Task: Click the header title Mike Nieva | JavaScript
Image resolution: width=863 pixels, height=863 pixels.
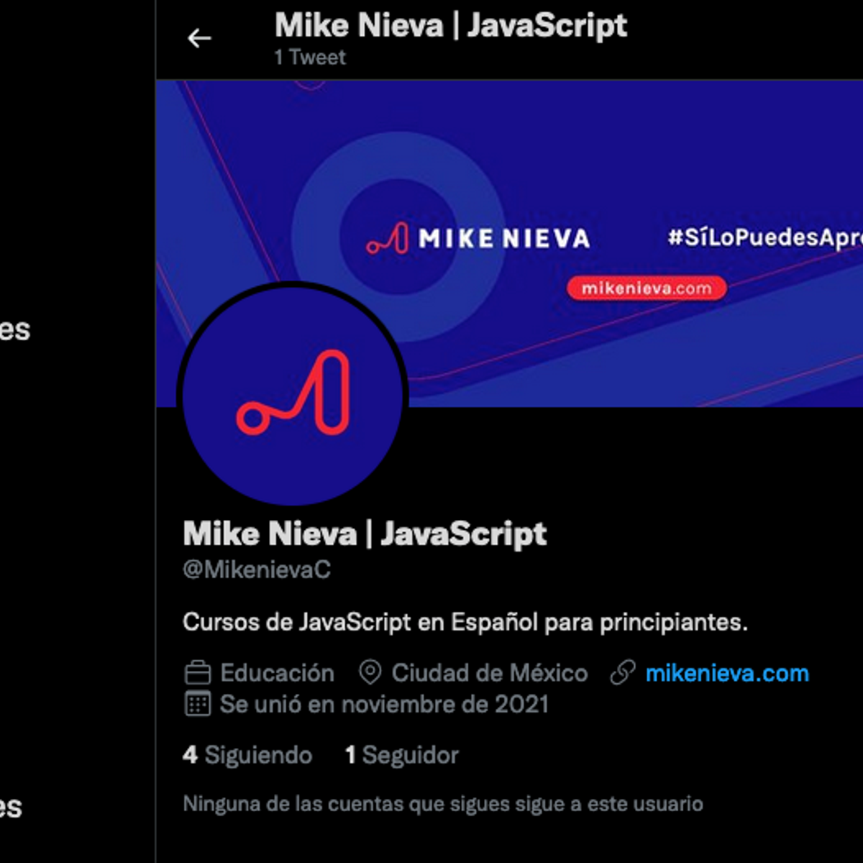Action: pyautogui.click(x=451, y=26)
